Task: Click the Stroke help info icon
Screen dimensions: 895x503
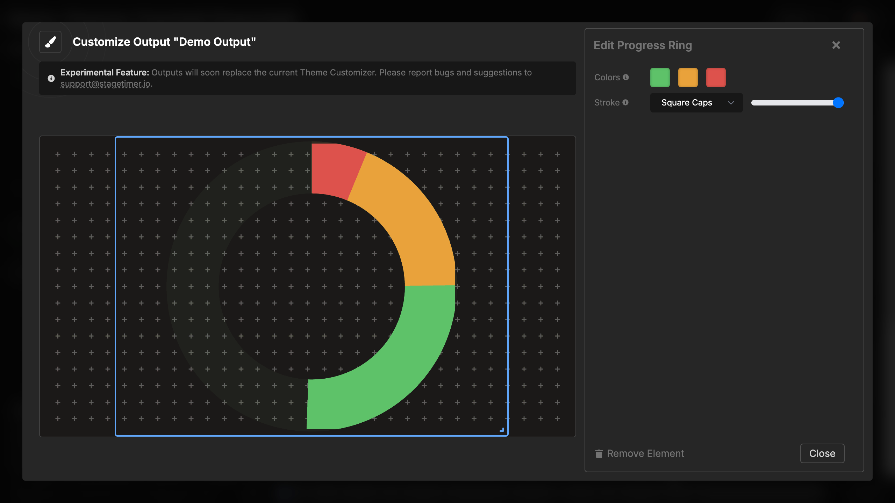Action: [x=625, y=102]
